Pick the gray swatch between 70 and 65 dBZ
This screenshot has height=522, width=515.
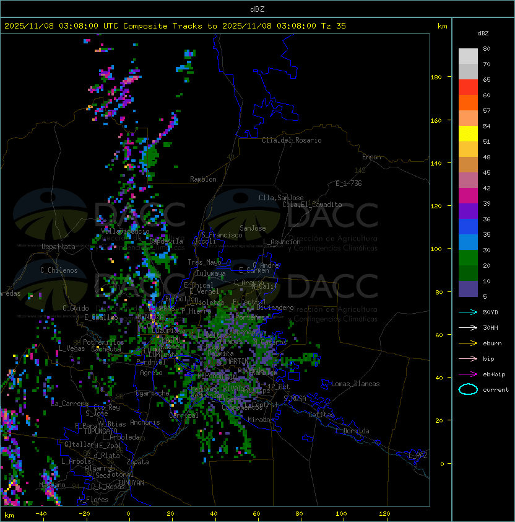468,71
